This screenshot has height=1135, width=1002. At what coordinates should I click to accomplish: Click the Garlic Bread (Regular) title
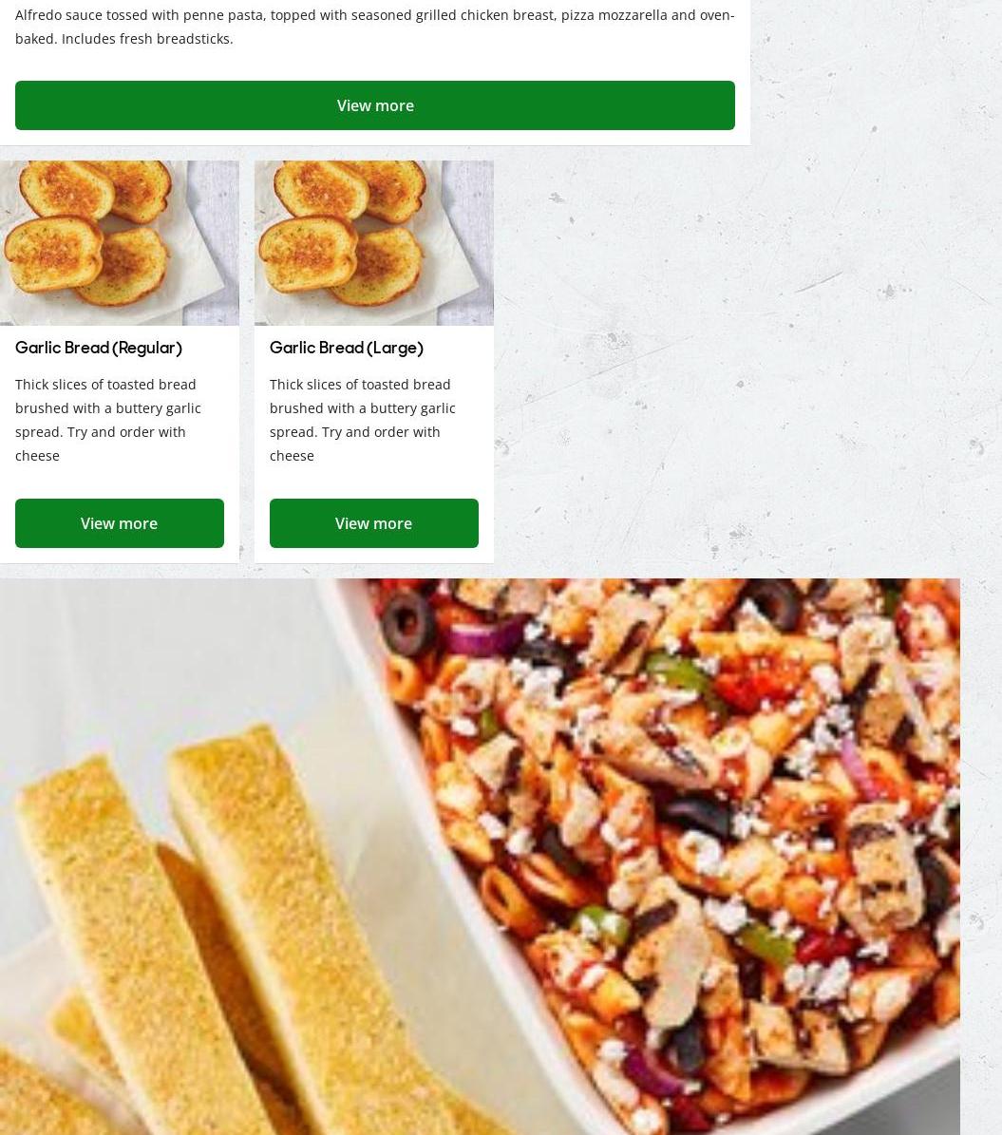coord(99,349)
